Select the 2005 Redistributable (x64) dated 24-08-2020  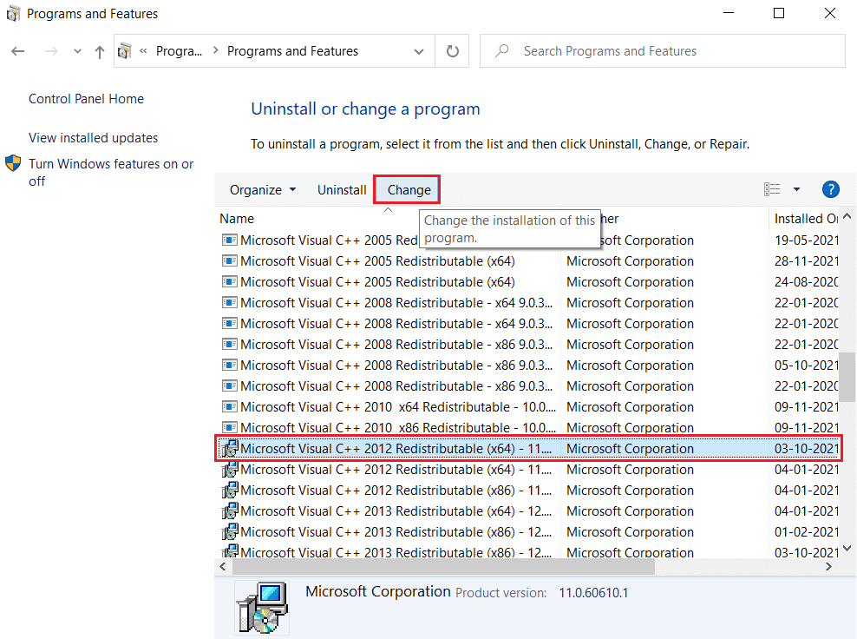click(x=528, y=282)
